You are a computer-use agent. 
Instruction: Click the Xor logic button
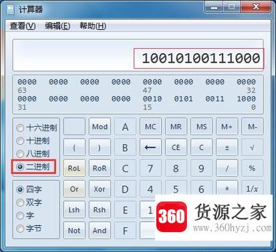coord(100,189)
